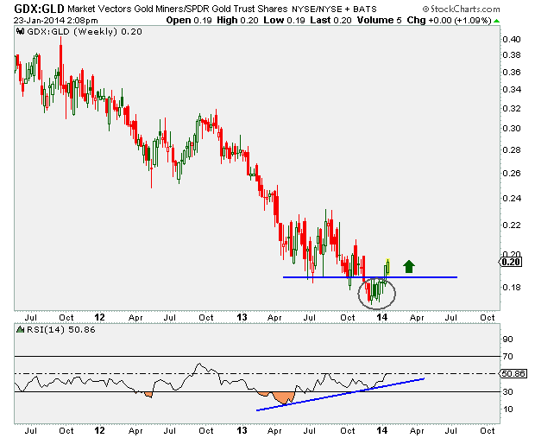Click the candlestick icon beside GDX:GLD (Weekly)
The width and height of the screenshot is (535, 438).
point(21,32)
